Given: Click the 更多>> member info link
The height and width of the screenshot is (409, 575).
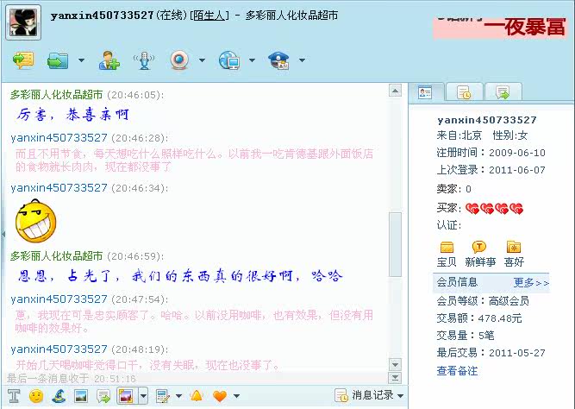Looking at the screenshot, I should pyautogui.click(x=531, y=283).
